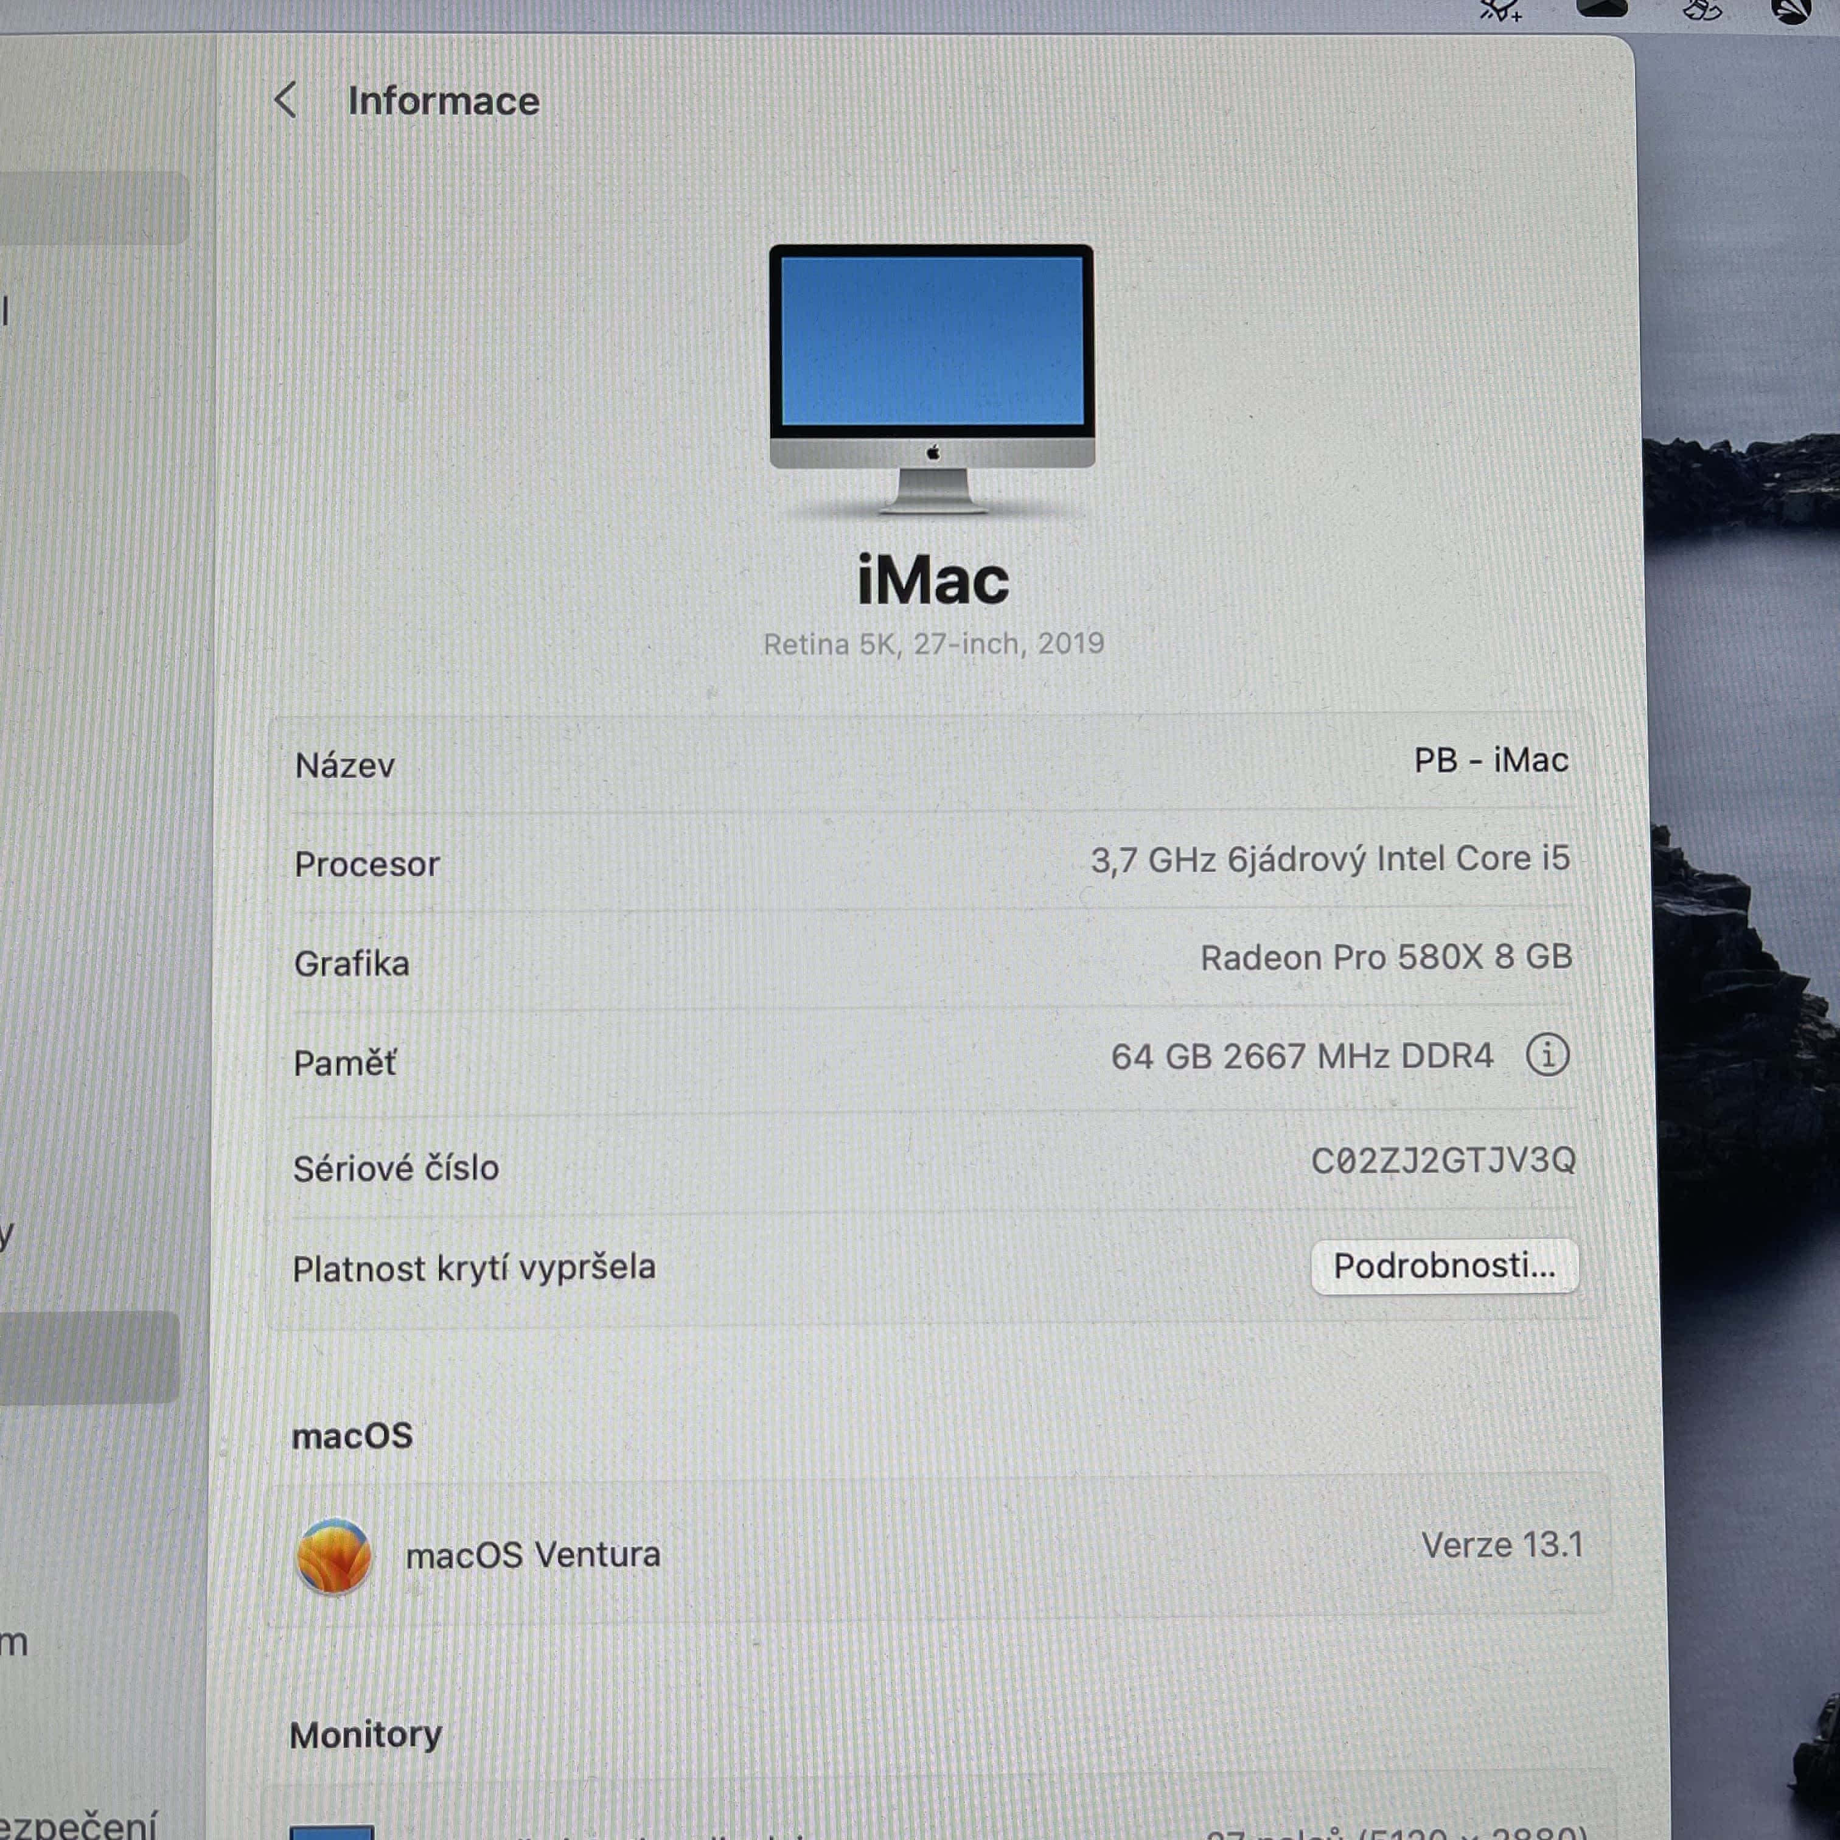Click the outlined menu bar icon left of paper-plane
The height and width of the screenshot is (1840, 1840).
point(1702,10)
